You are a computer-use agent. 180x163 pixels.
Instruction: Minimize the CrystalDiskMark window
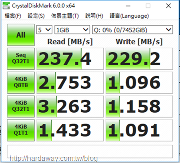point(128,6)
